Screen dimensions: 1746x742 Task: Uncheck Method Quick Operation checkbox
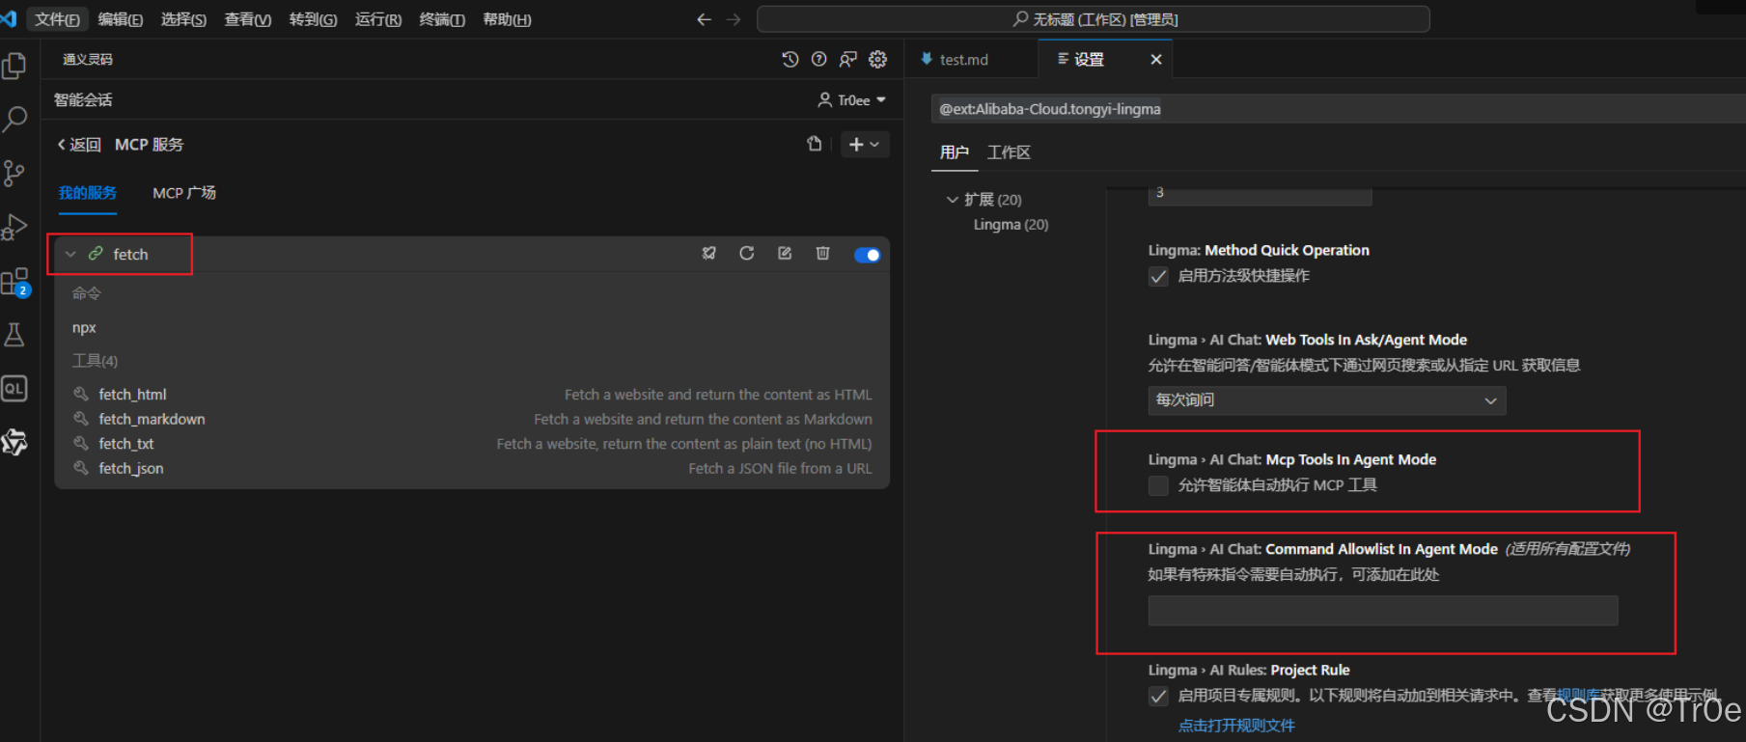pos(1158,277)
